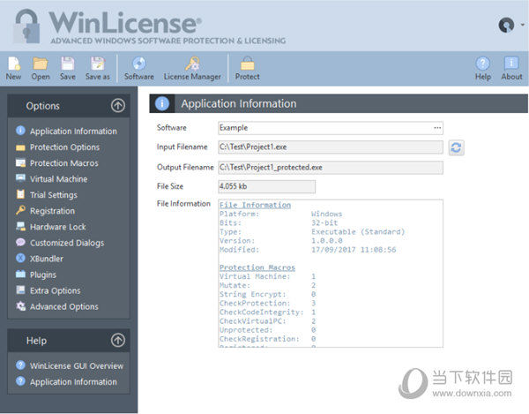Click the 'Modified:' row in file info
This screenshot has width=529, height=414.
pyautogui.click(x=308, y=250)
